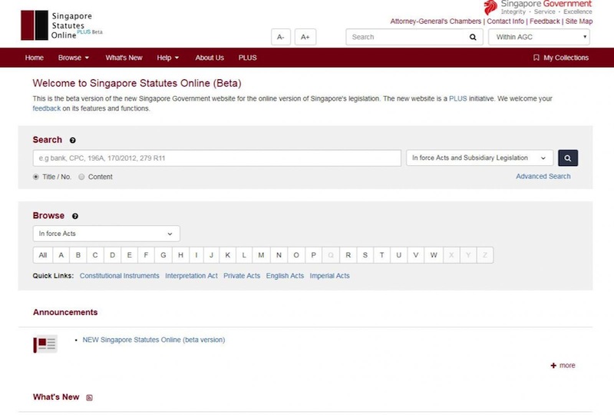Open Constitutional Instruments quick link
Screen dimensions: 614x415
[120, 276]
